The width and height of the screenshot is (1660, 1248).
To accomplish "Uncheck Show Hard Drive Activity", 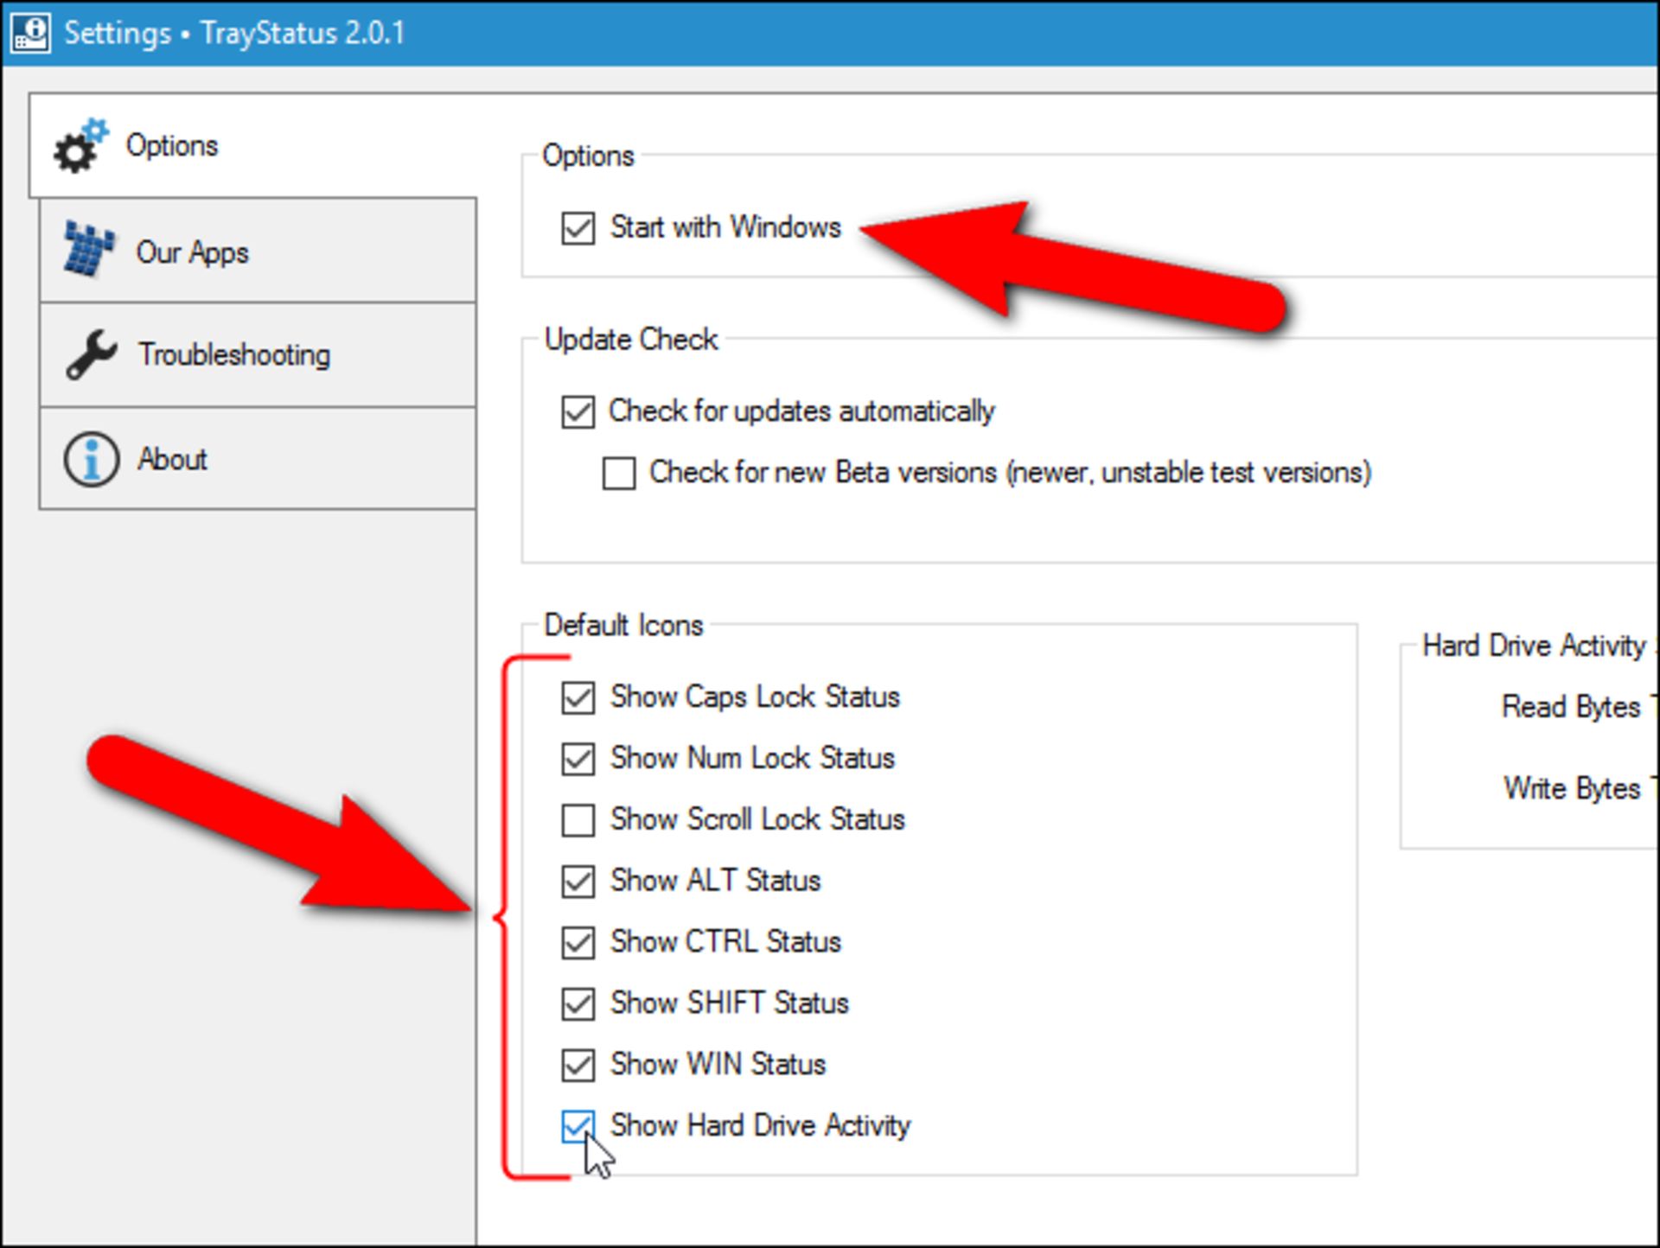I will pos(578,1126).
